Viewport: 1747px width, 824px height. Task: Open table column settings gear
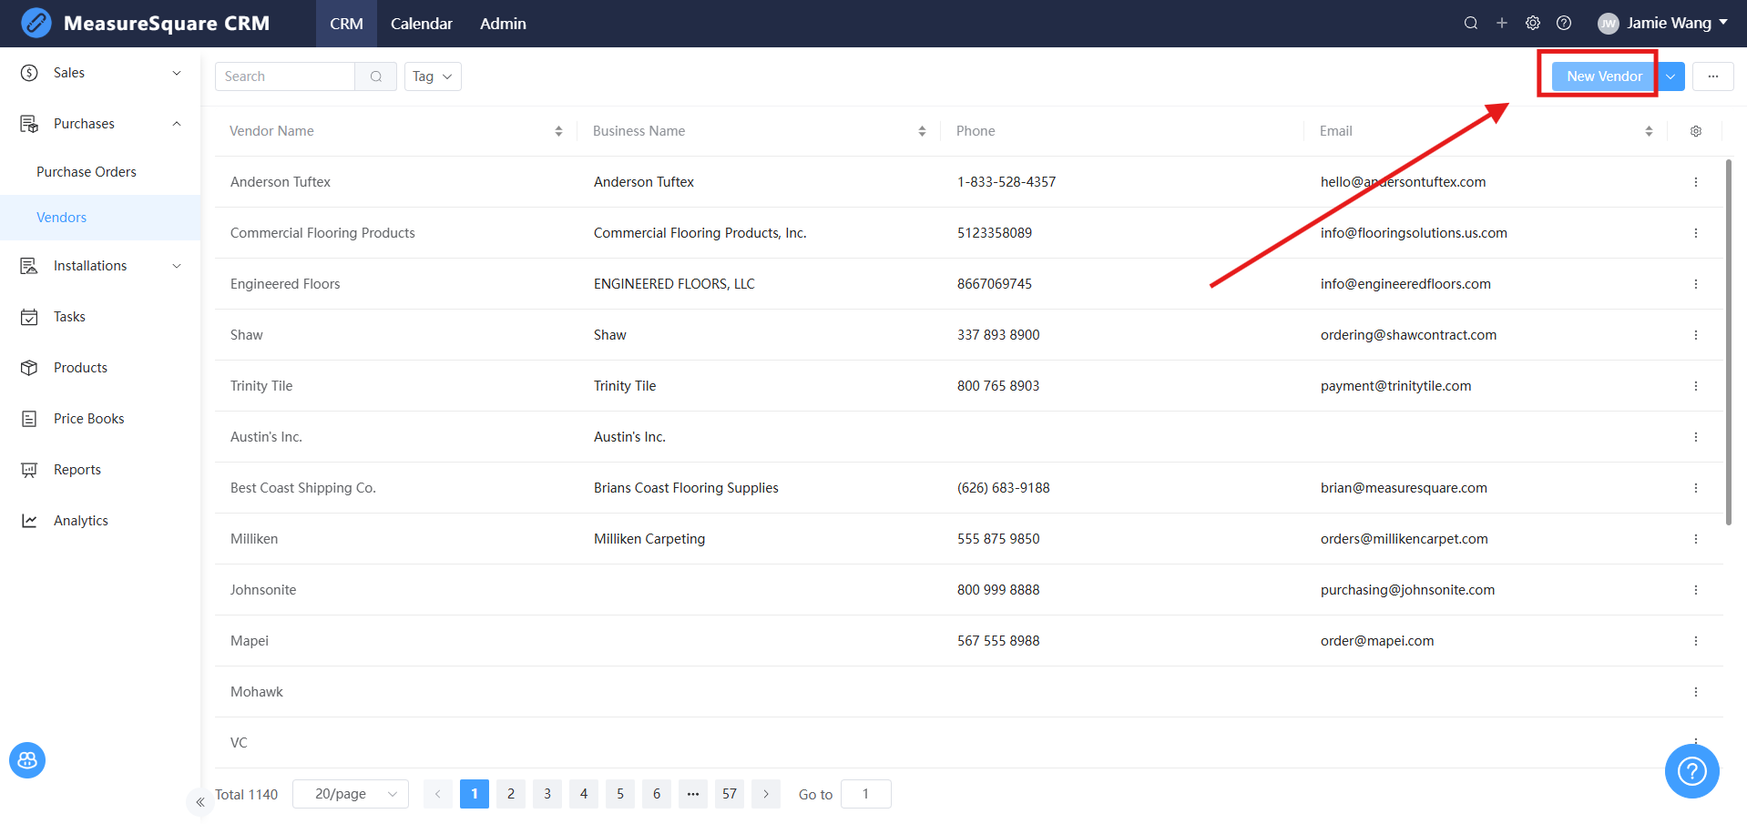[1696, 131]
